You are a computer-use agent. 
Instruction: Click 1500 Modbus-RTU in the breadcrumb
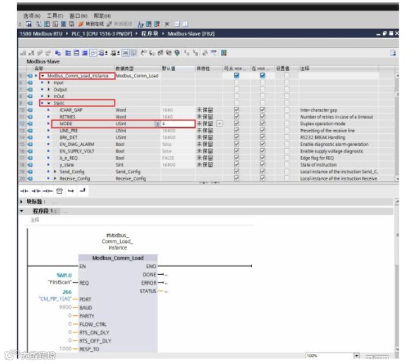41,34
